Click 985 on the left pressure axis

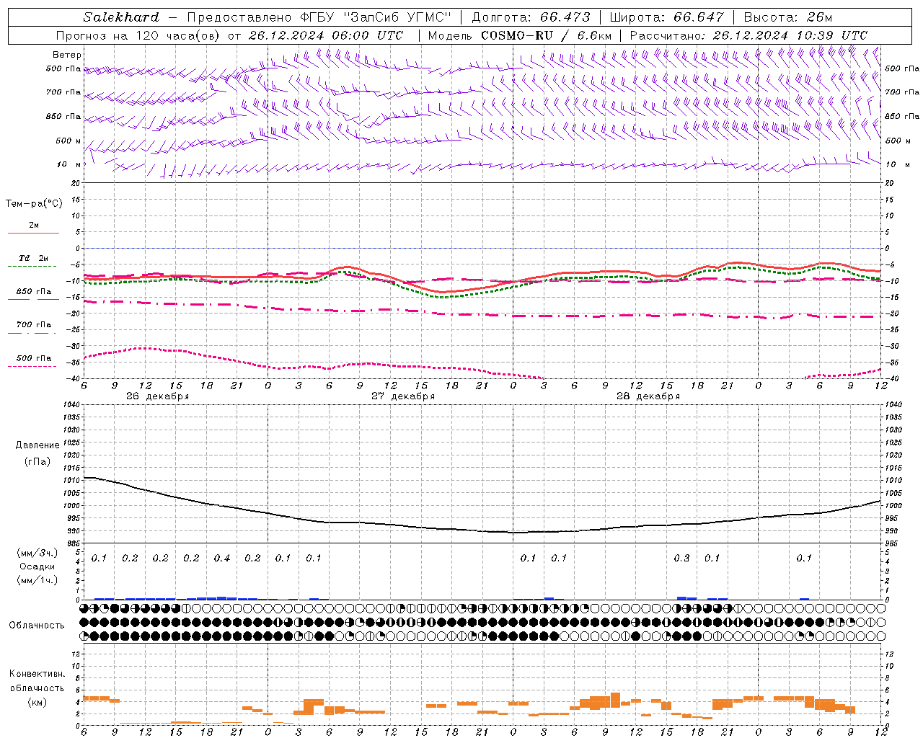click(75, 543)
